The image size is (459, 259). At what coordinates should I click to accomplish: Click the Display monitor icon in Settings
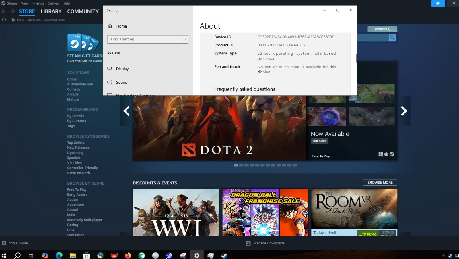(110, 68)
